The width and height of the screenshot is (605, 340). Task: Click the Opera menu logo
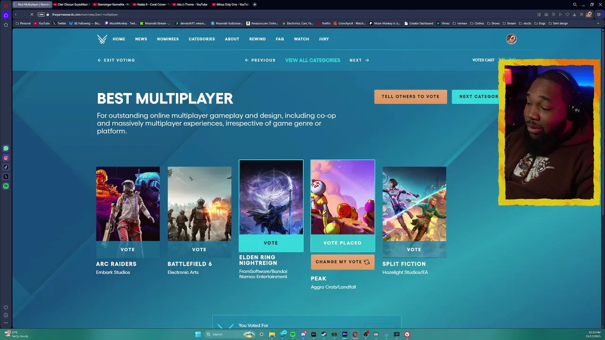click(x=6, y=5)
